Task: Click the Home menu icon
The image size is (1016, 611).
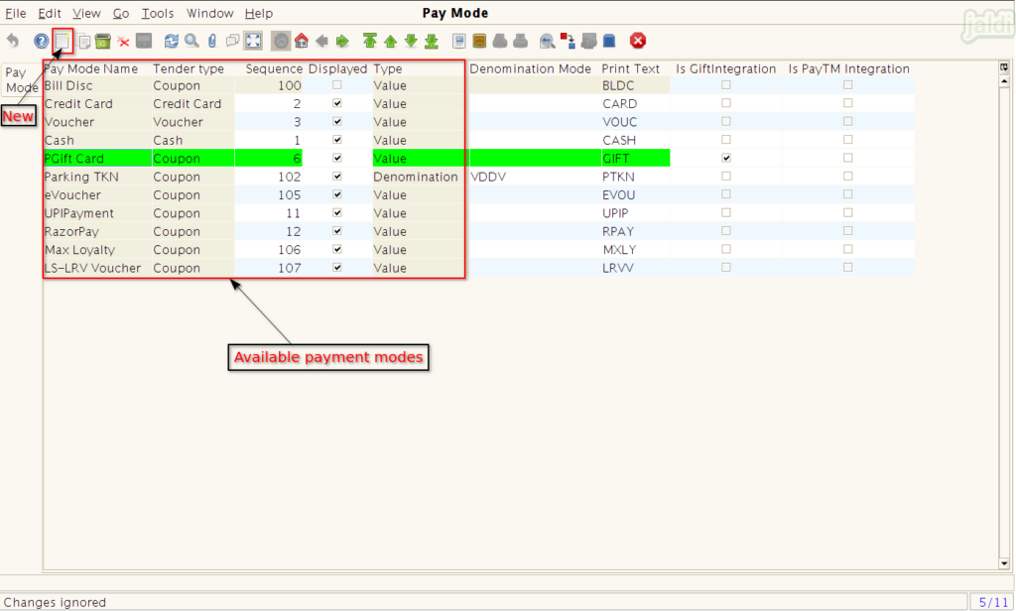Action: pos(302,41)
